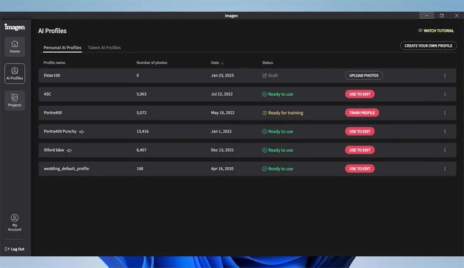Open AI Profiles sidebar section
The image size is (464, 268).
(14, 74)
